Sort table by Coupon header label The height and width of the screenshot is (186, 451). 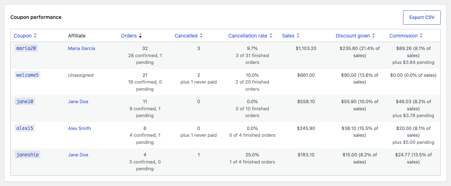coord(23,36)
